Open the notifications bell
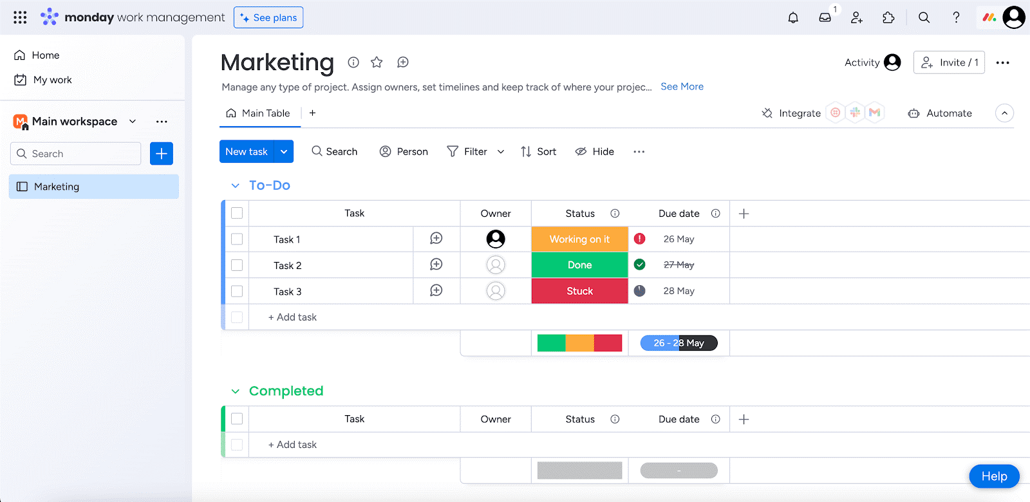The height and width of the screenshot is (502, 1030). [x=793, y=17]
